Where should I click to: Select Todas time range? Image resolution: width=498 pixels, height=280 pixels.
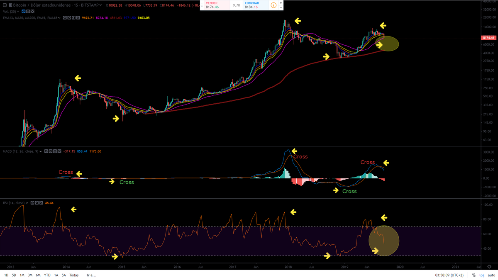74,275
